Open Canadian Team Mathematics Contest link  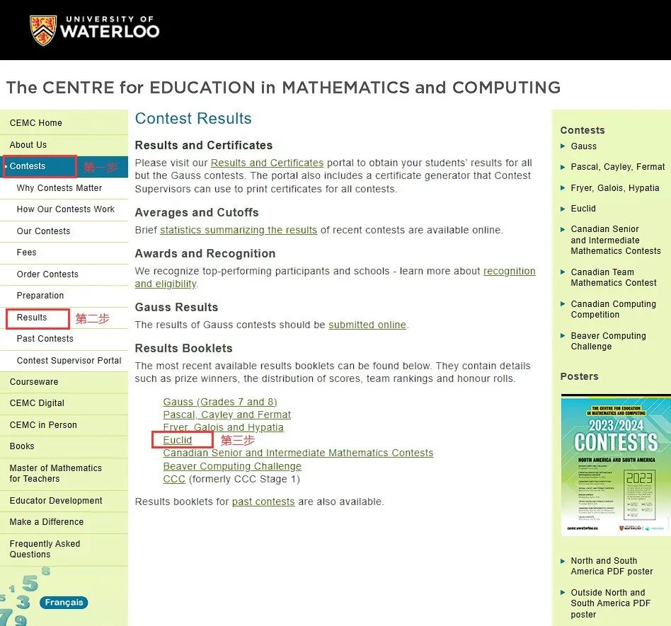[613, 277]
